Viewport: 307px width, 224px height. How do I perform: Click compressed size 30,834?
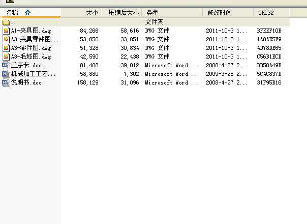(130, 48)
